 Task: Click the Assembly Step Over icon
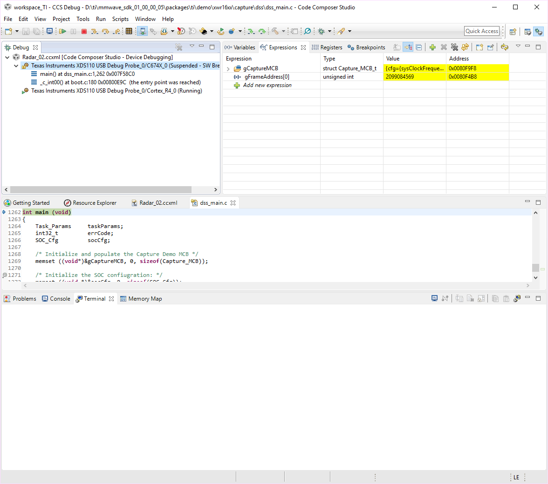point(262,31)
